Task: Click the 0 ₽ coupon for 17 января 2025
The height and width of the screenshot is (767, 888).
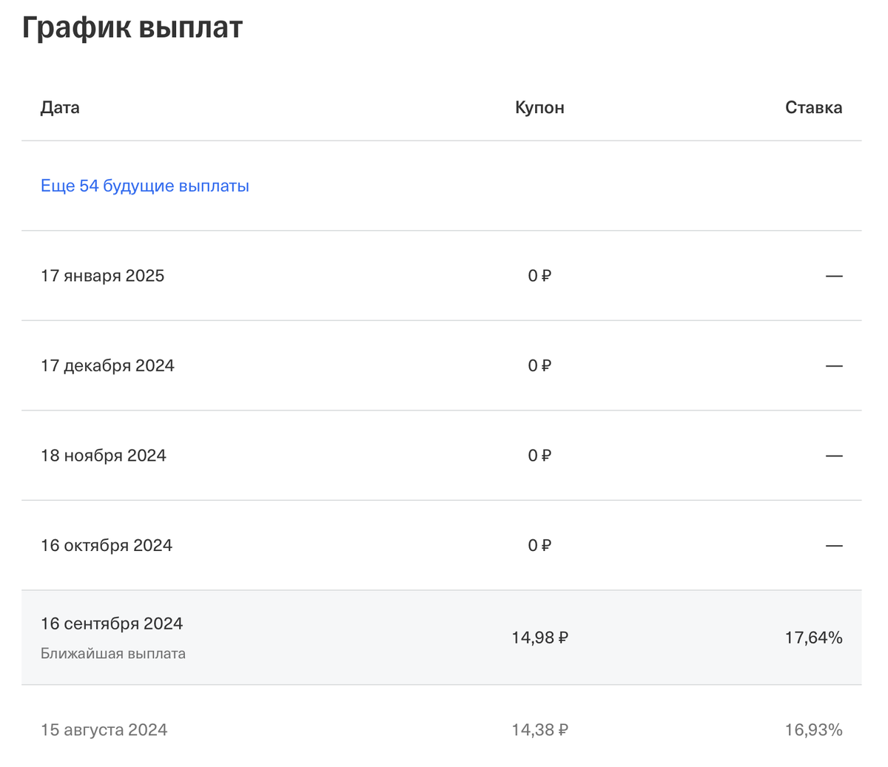Action: (x=540, y=276)
